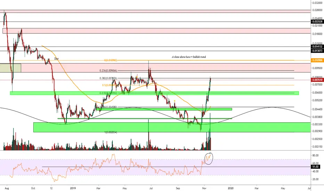
Task: Click the 0.002900 price axis tick
Action: tap(317, 131)
